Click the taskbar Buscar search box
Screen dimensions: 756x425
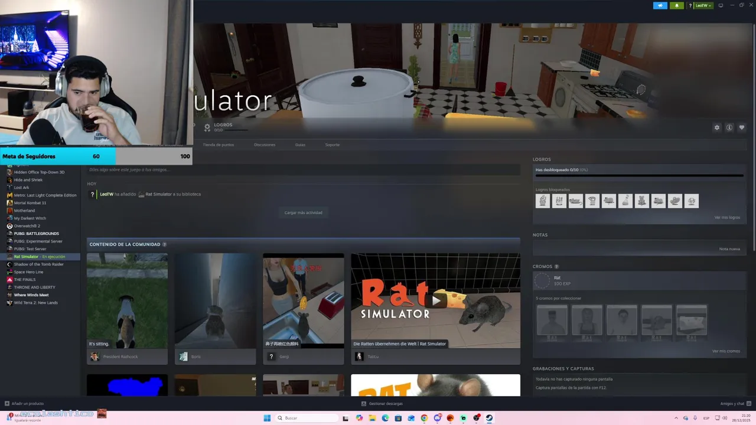307,418
